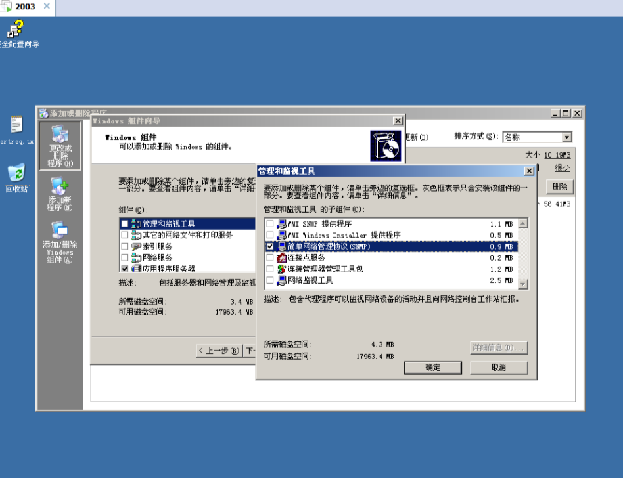
Task: Open 添加/删除 Windows 组件 in sidebar
Action: coord(60,242)
